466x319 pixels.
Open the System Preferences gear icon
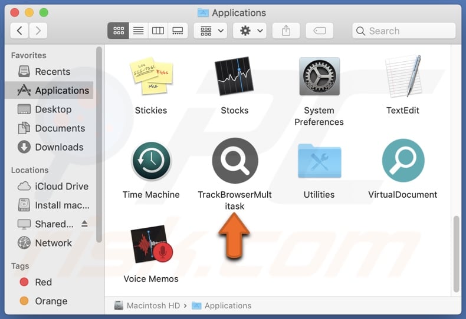point(319,76)
